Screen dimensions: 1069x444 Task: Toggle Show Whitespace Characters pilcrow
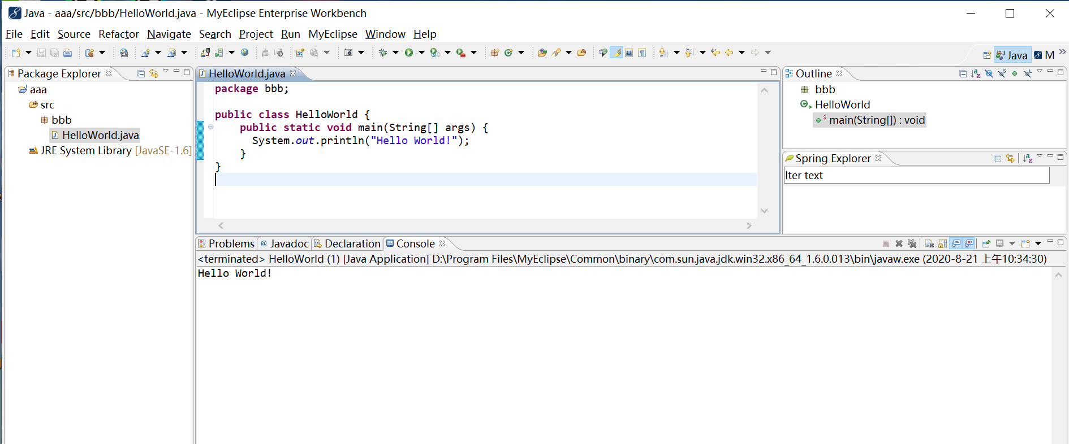coord(642,53)
